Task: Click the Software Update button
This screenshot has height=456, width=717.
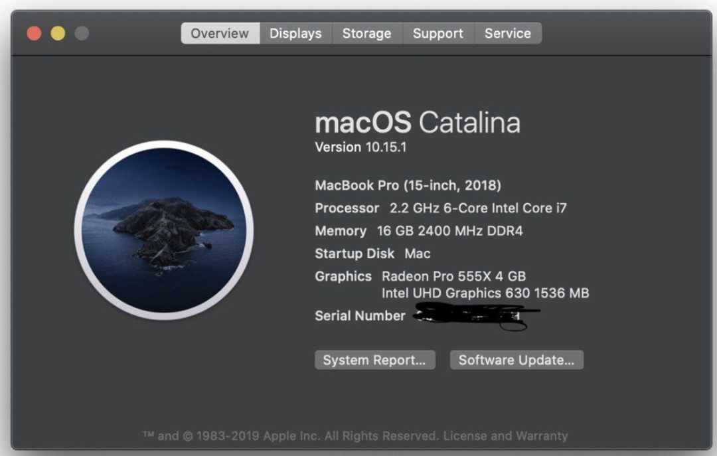Action: point(517,360)
